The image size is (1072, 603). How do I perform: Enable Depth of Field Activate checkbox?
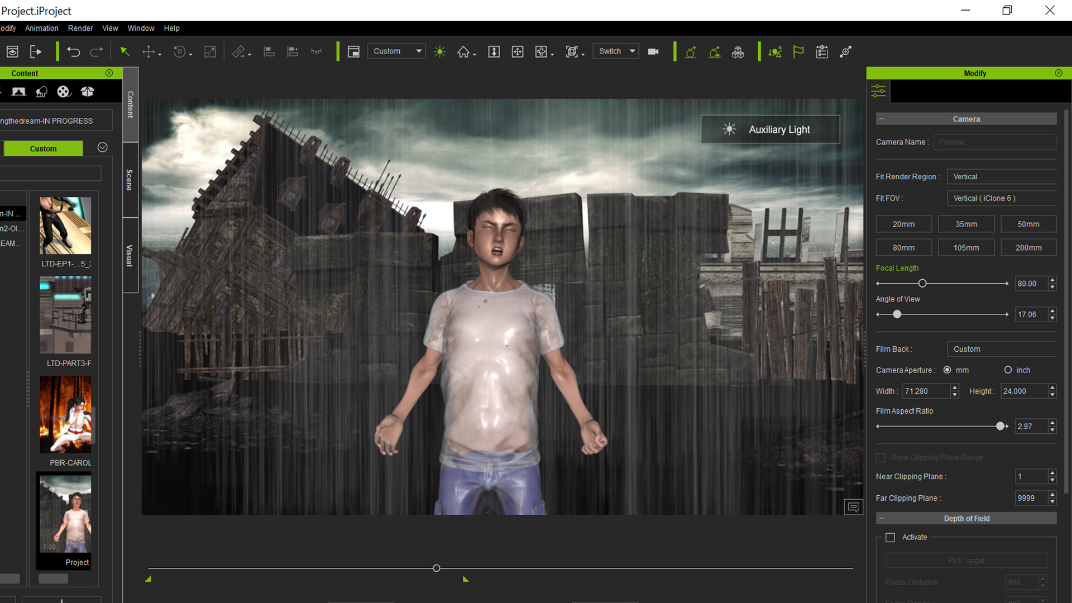point(891,537)
